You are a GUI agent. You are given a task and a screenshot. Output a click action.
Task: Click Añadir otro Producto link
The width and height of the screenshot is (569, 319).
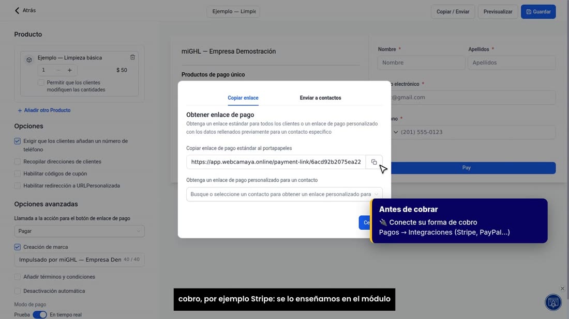[x=44, y=110]
